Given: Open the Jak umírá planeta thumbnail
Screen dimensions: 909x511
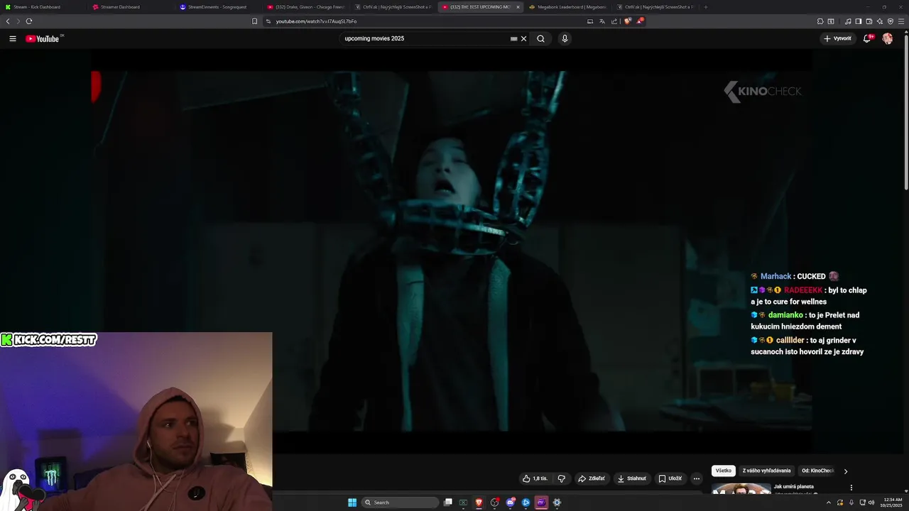Looking at the screenshot, I should [741, 490].
